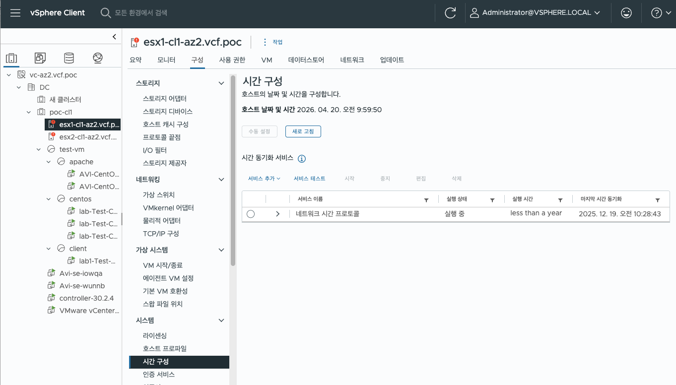Image resolution: width=676 pixels, height=385 pixels.
Task: Click the info icon beside 시간 동기화 서비스
Action: tap(302, 159)
